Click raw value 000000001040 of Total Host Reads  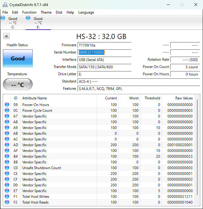click(180, 202)
